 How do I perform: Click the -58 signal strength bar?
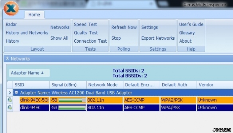click(72, 100)
